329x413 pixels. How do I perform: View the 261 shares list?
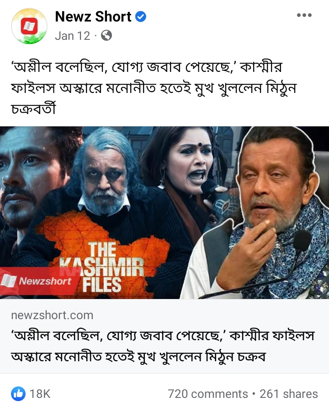[288, 394]
